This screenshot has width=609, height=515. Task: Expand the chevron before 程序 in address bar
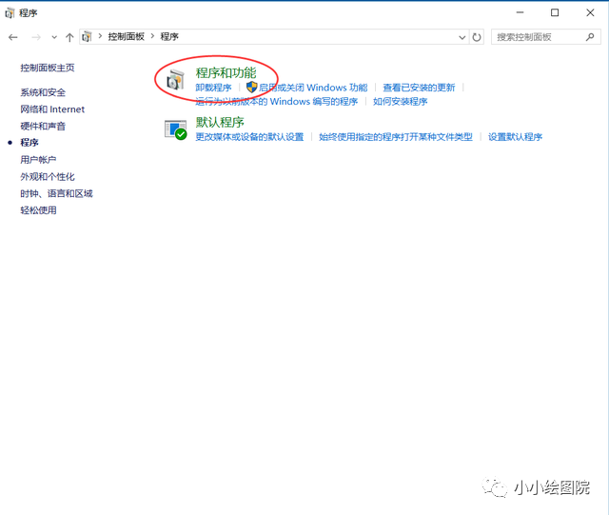[x=152, y=36]
